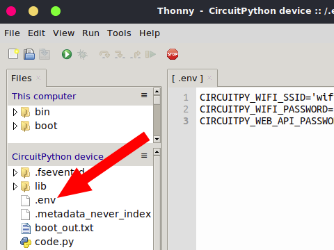Select the boot folder row

(80, 126)
